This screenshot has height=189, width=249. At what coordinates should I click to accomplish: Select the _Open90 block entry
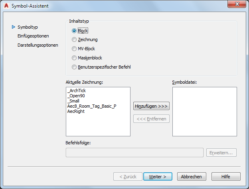pos(76,96)
